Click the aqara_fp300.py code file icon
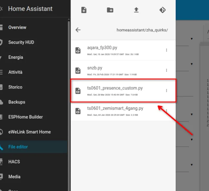The image size is (209, 191). (x=78, y=50)
